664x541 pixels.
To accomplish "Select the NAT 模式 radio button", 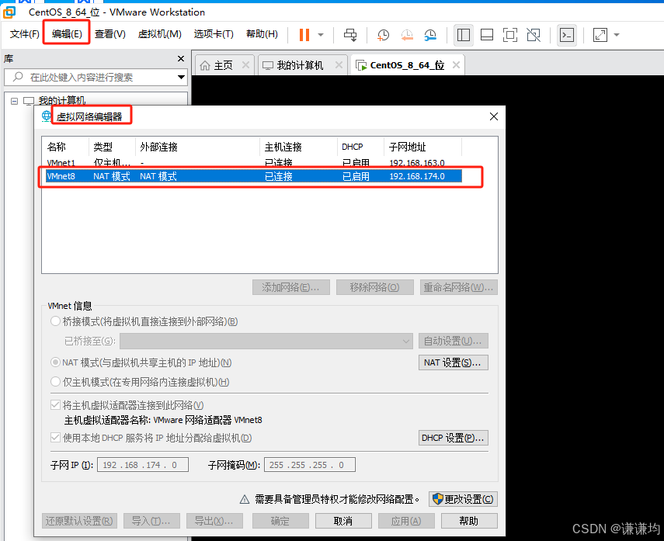I will point(55,362).
